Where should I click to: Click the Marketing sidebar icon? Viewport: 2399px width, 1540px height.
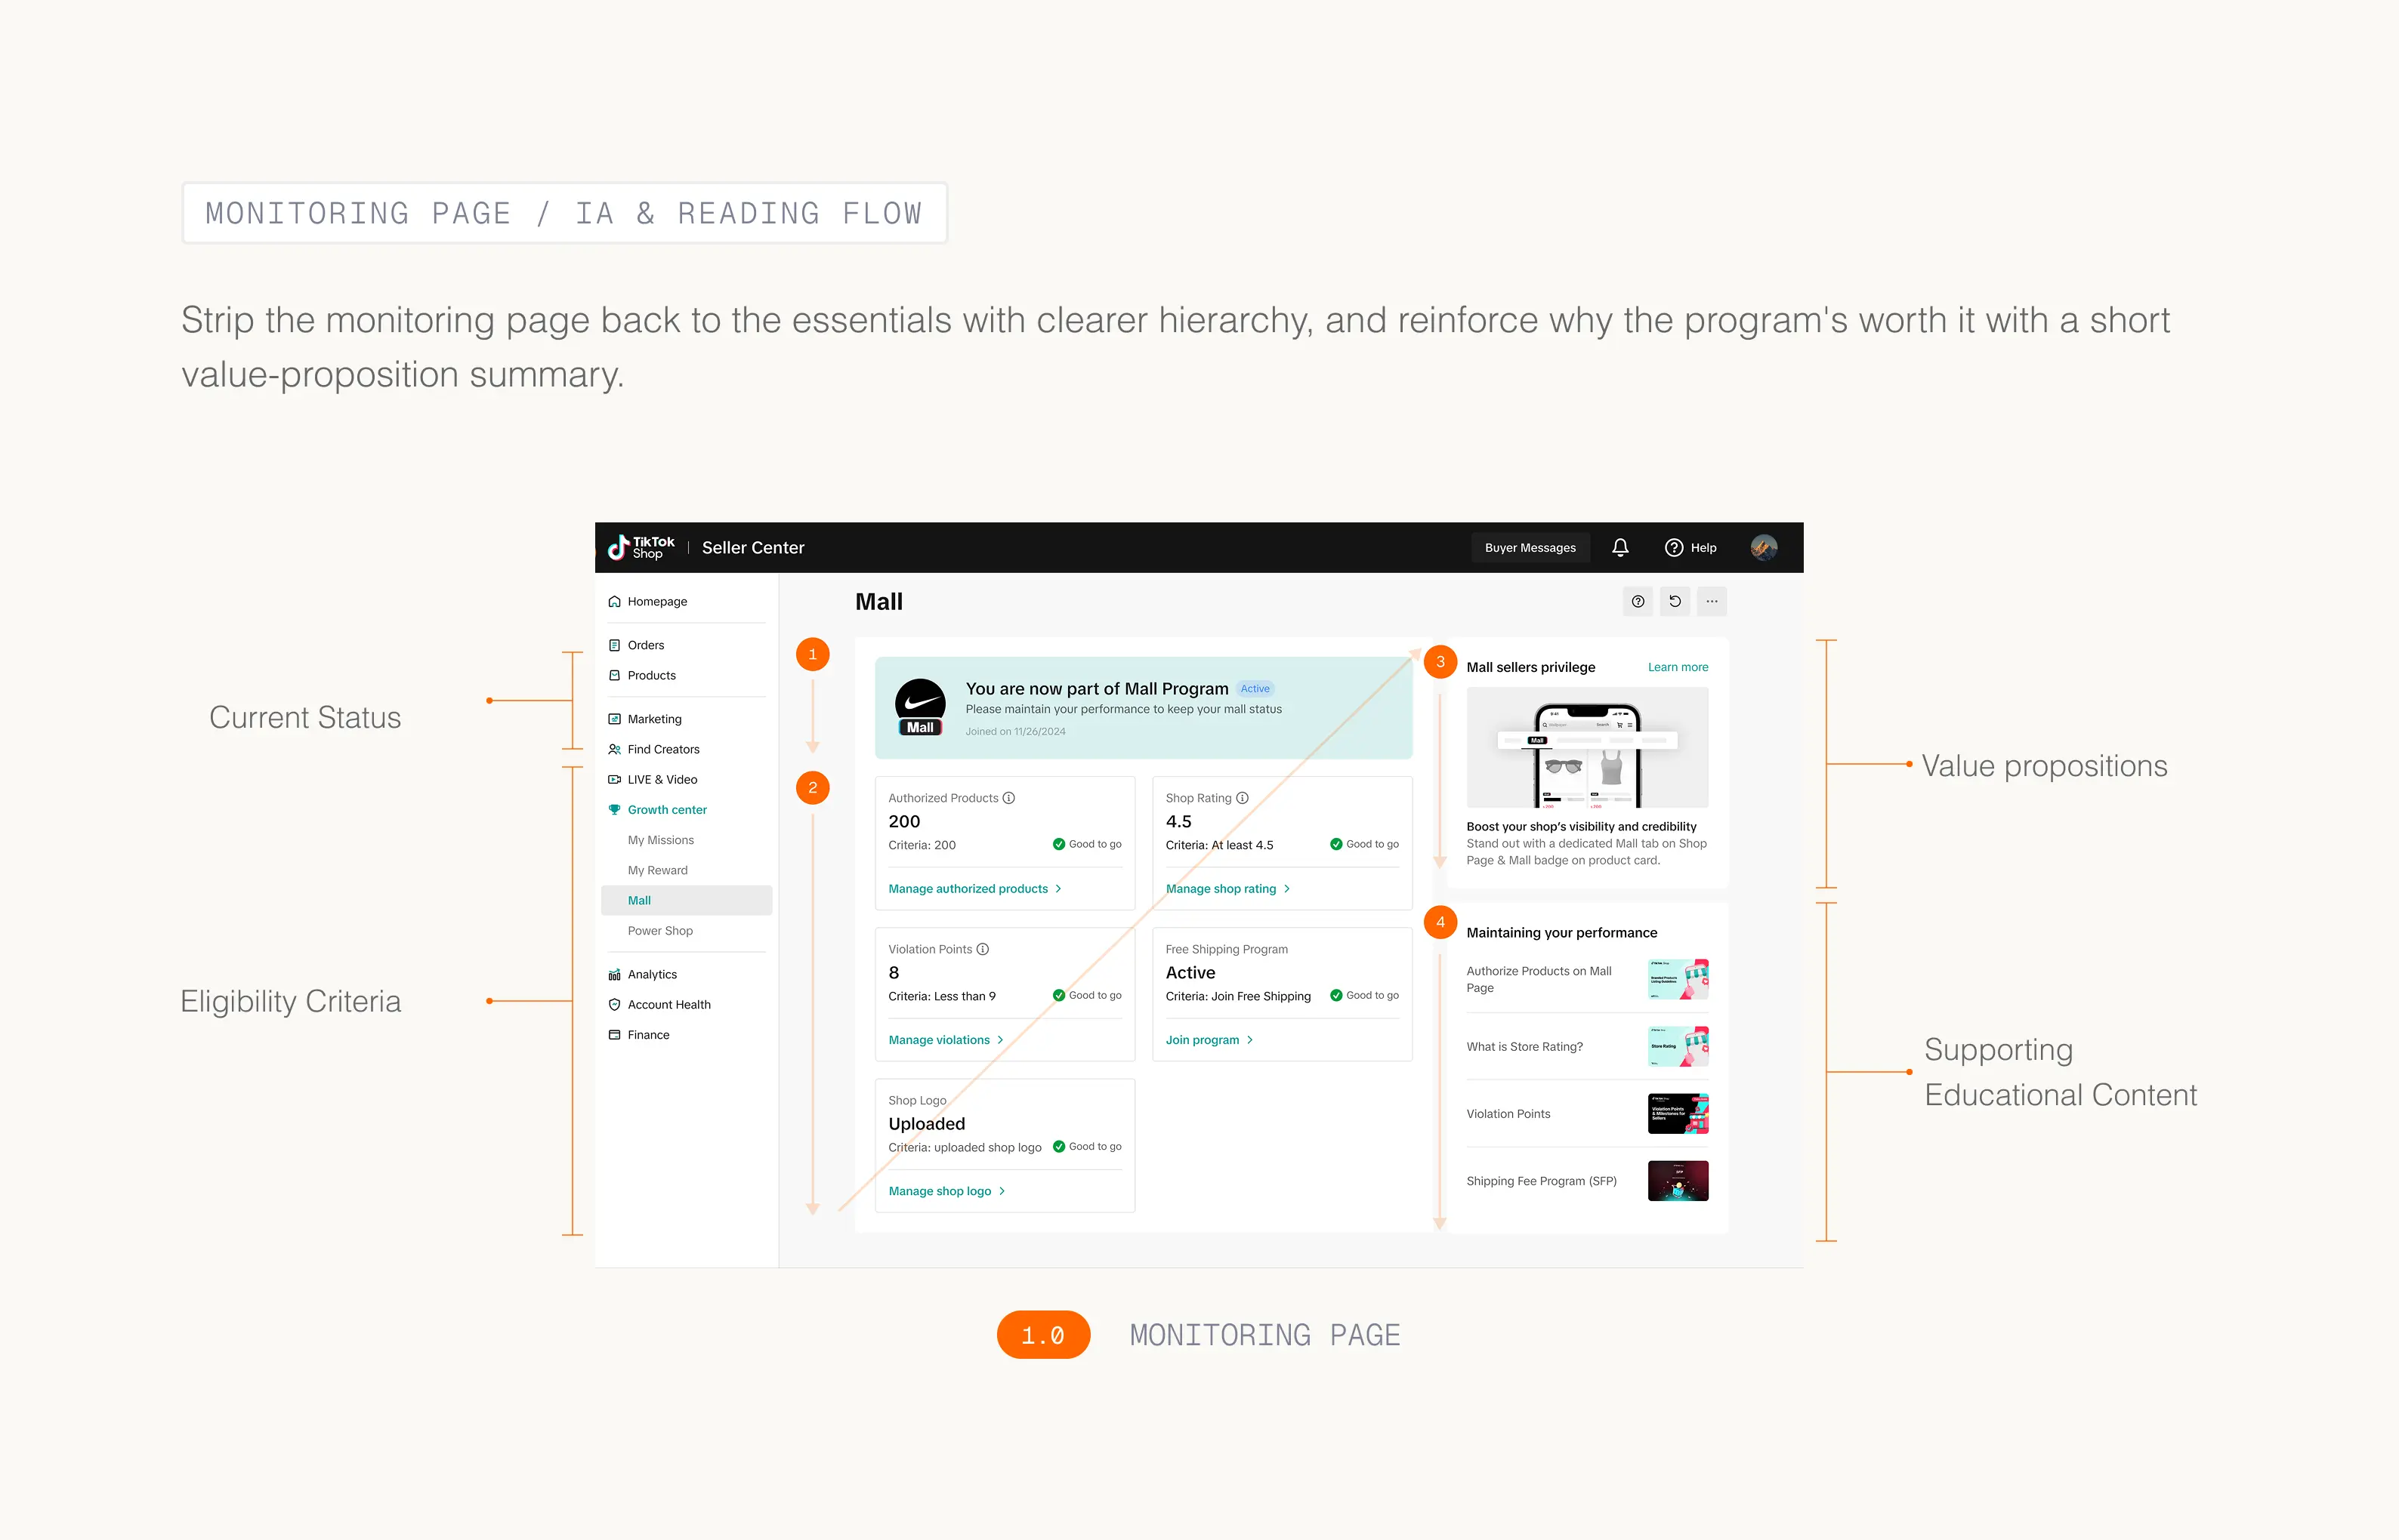tap(614, 719)
